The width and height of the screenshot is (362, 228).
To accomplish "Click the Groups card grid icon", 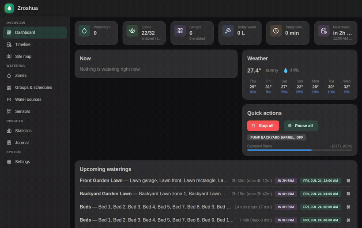I will pos(180,31).
